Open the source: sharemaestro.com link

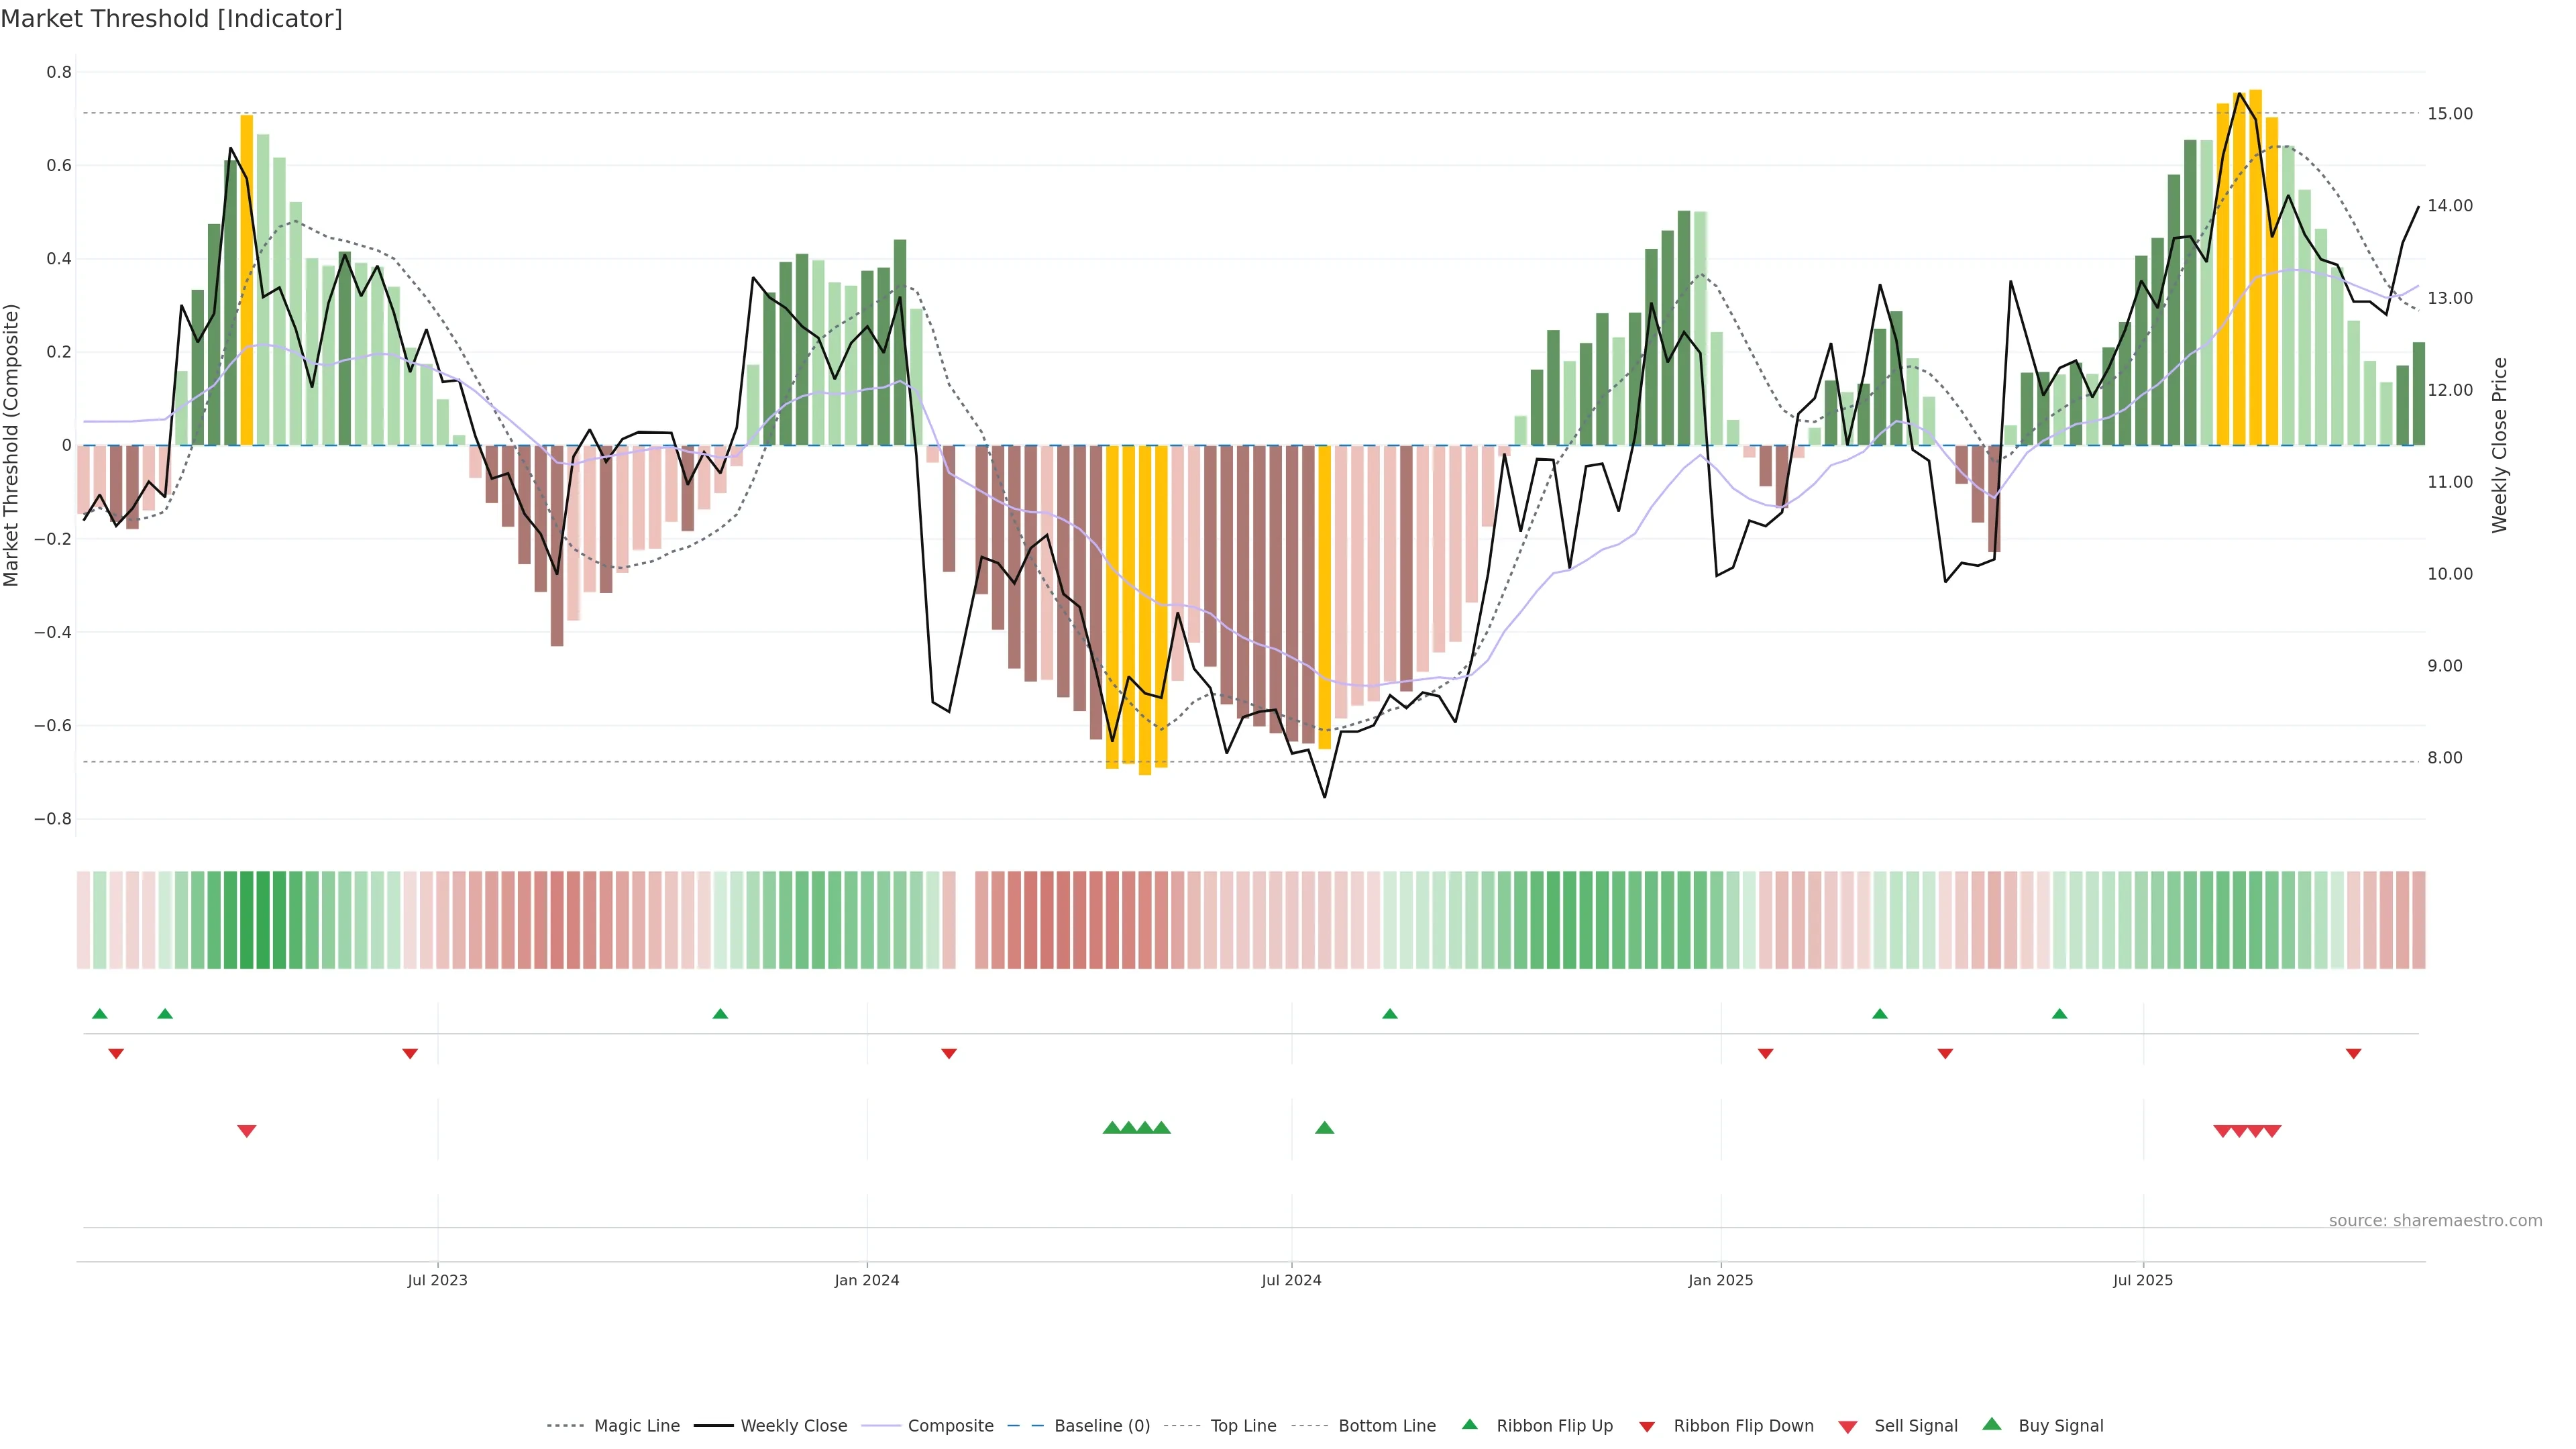(x=2435, y=1220)
